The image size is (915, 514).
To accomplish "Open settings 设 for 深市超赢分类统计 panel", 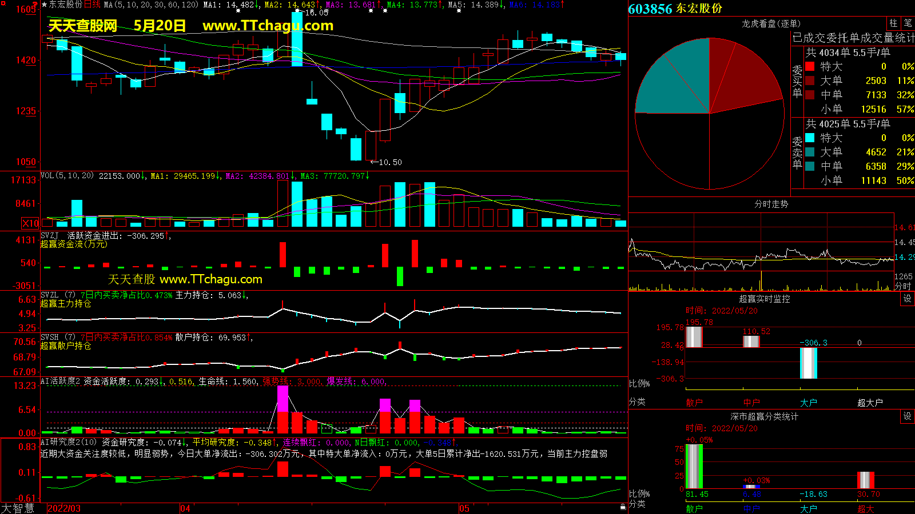I will 907,416.
